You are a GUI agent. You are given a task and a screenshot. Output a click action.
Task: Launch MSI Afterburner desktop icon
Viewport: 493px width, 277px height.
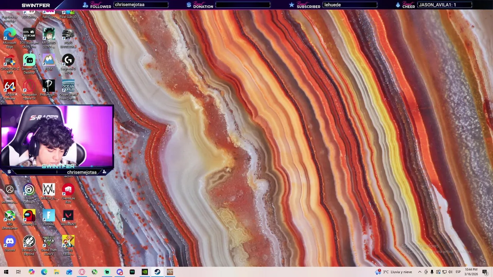coord(10,220)
